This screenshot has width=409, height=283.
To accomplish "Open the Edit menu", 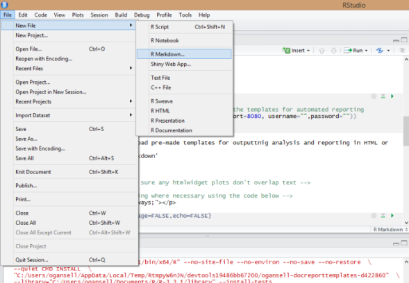I will pos(23,15).
